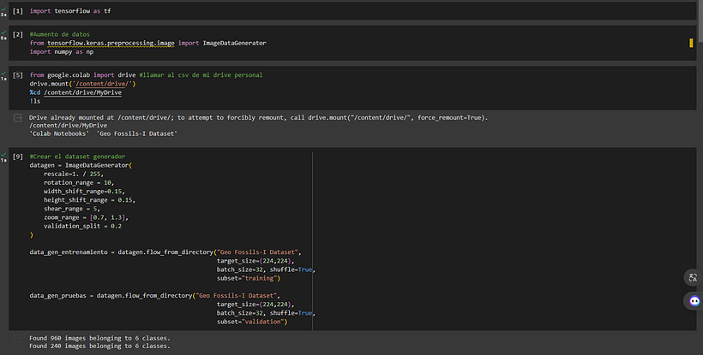Viewport: 703px width, 355px height.
Task: Click 'Drive already mounted at /content/drive/' output text
Action: tap(102, 117)
